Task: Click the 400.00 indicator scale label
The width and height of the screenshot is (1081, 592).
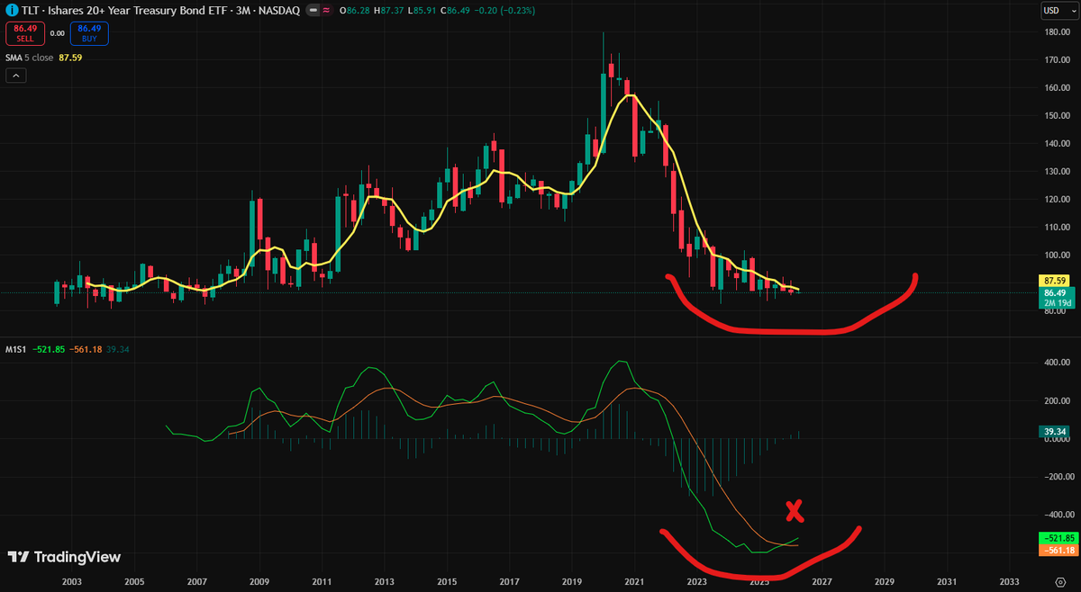Action: click(x=1057, y=363)
